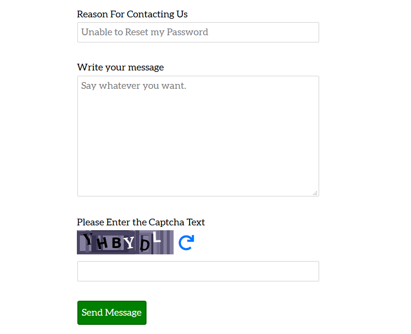This screenshot has height=334, width=411.
Task: Click the white Y in the captcha
Action: (x=130, y=243)
